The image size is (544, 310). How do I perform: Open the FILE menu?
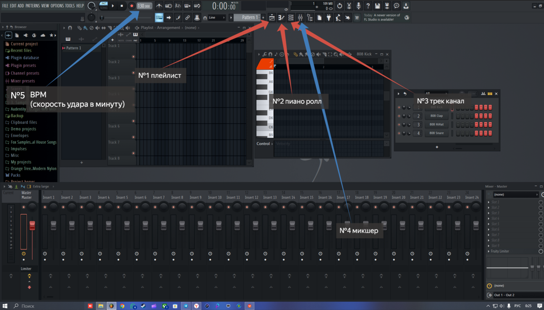(x=5, y=5)
